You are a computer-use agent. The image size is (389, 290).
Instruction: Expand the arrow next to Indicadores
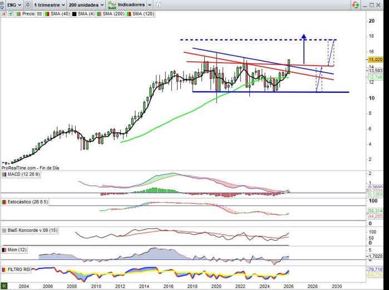coord(149,4)
